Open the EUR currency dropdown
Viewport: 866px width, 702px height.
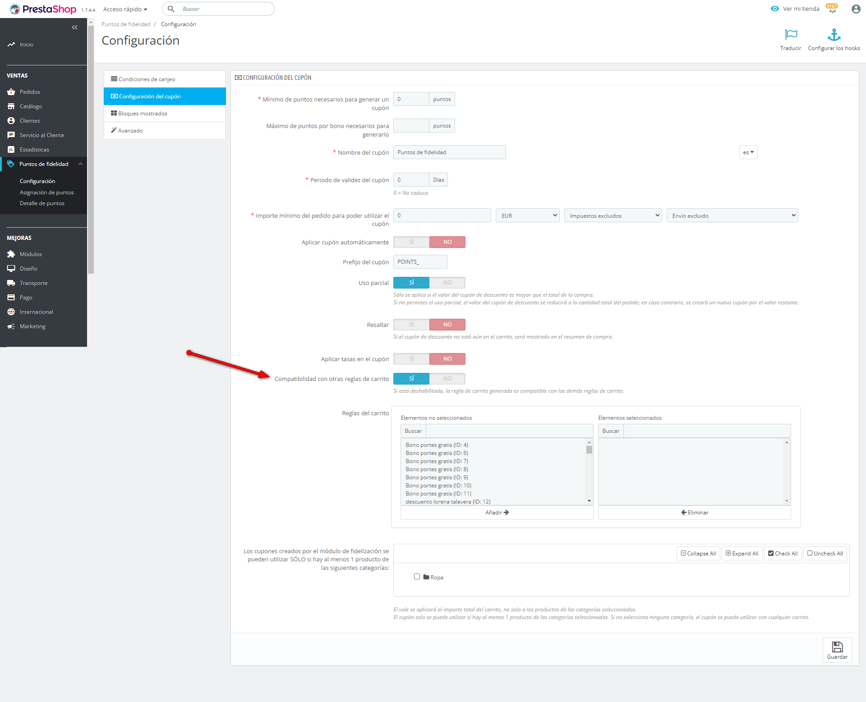[x=527, y=216]
